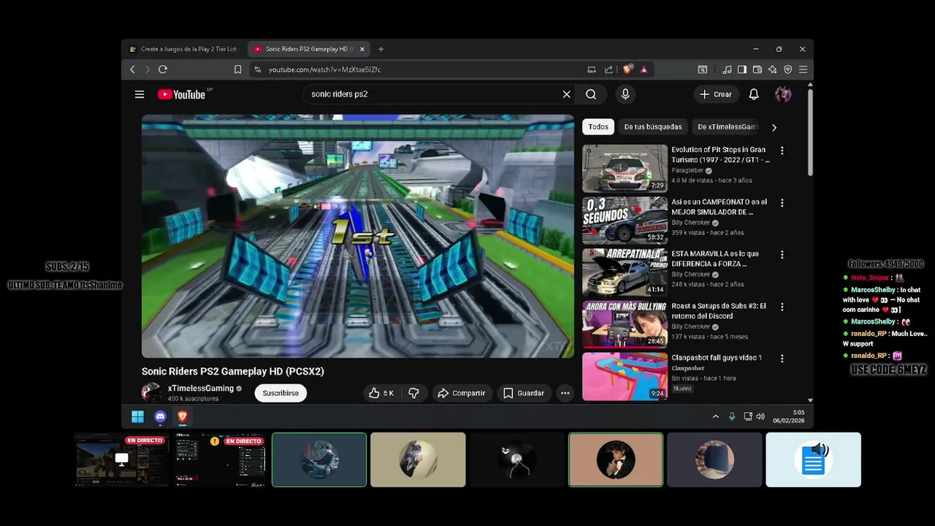Image resolution: width=935 pixels, height=526 pixels.
Task: Go back with the browser back arrow
Action: click(132, 69)
